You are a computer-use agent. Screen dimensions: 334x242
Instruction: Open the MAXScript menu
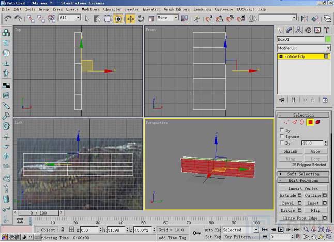tap(246, 9)
